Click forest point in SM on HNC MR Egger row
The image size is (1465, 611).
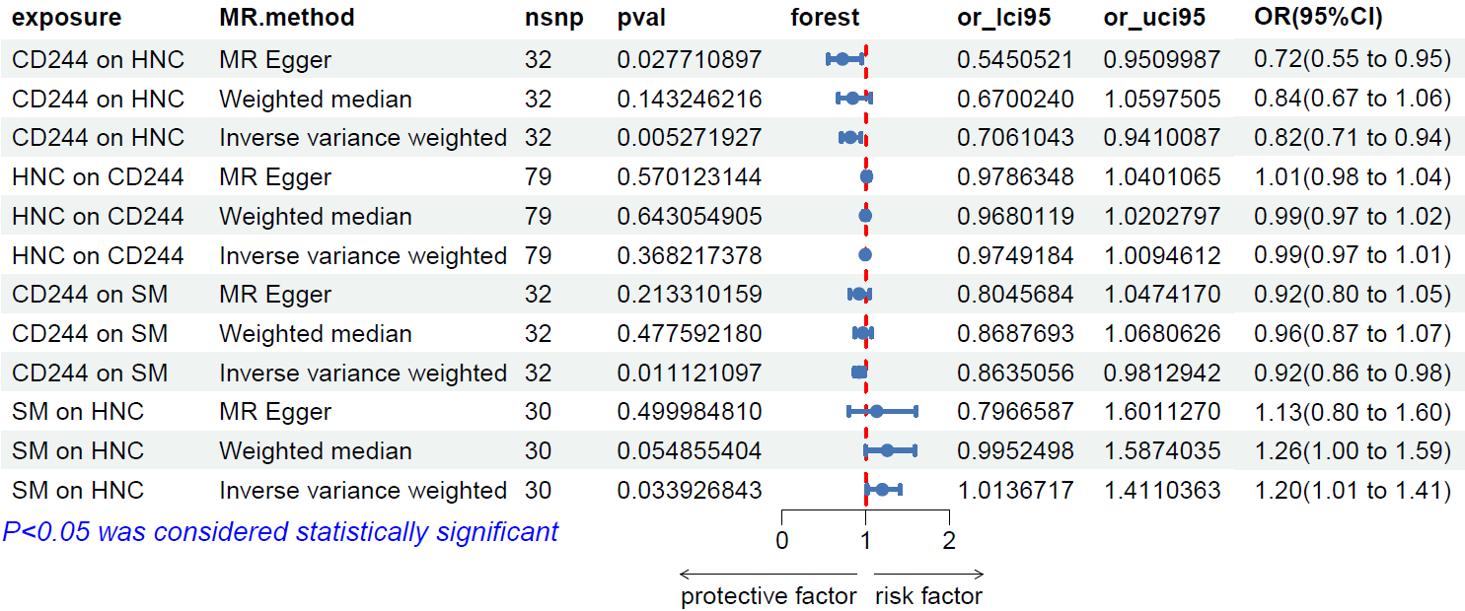pos(876,411)
